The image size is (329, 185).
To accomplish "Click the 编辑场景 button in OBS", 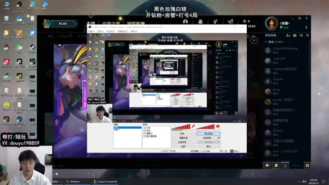I will click(x=183, y=138).
